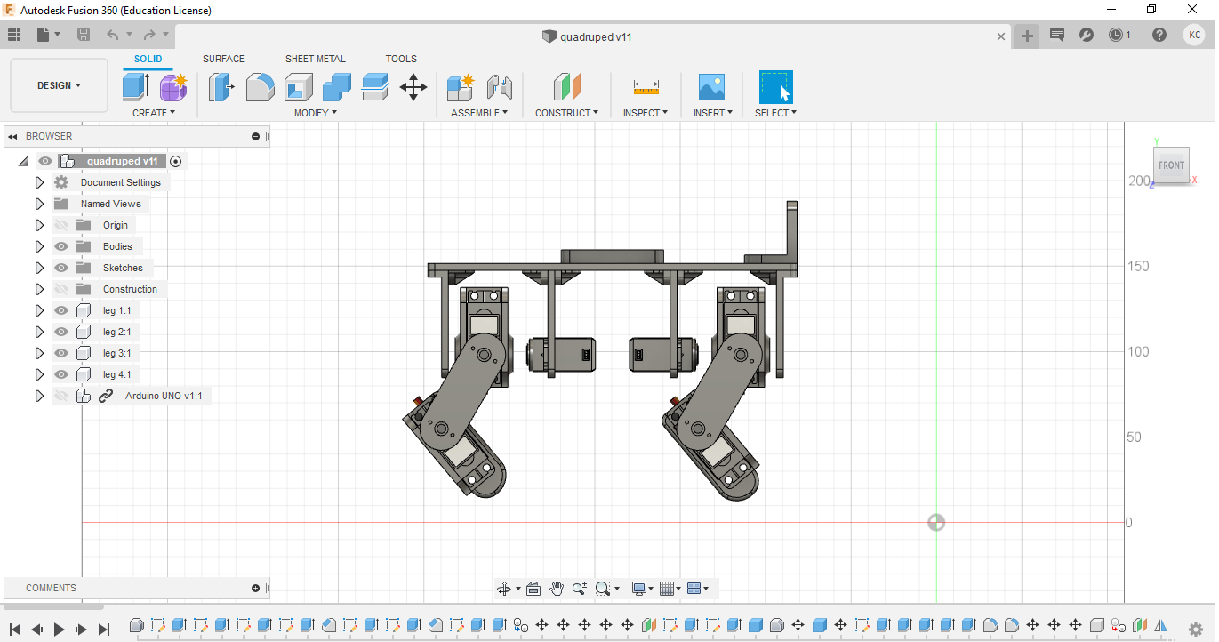Open the MODIFY dropdown menu

[316, 113]
